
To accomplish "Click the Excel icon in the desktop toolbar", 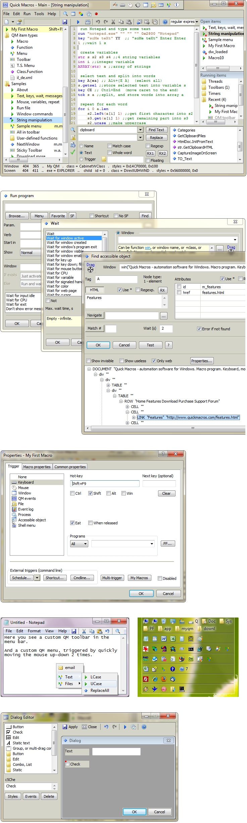I will (x=173, y=639).
